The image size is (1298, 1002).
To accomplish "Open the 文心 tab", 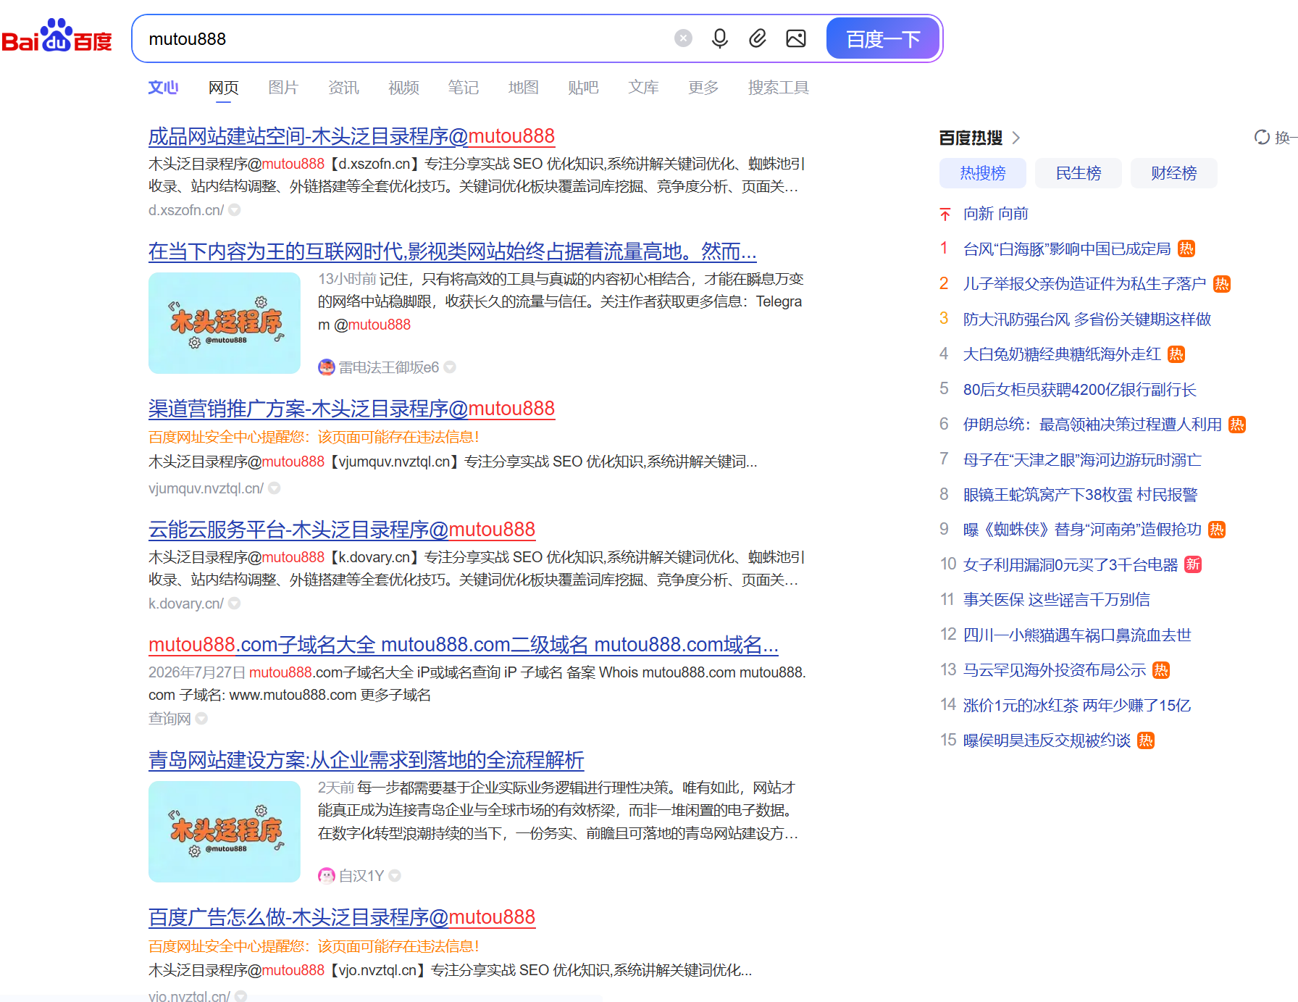I will [163, 88].
